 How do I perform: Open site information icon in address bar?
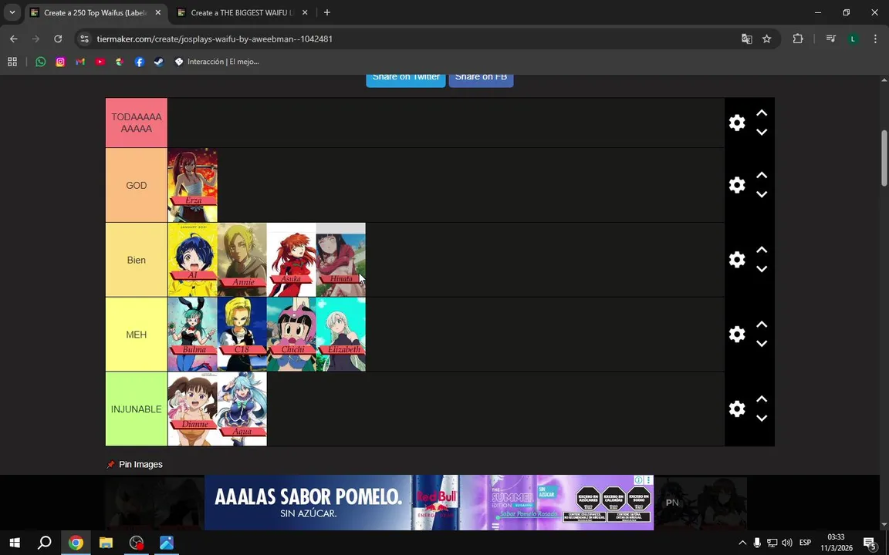(84, 39)
